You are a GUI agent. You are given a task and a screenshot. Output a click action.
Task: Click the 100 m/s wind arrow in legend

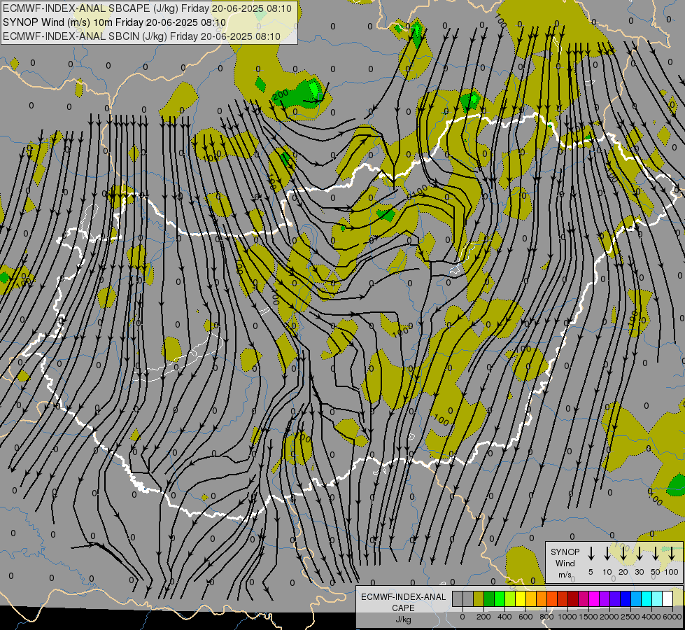pyautogui.click(x=672, y=553)
